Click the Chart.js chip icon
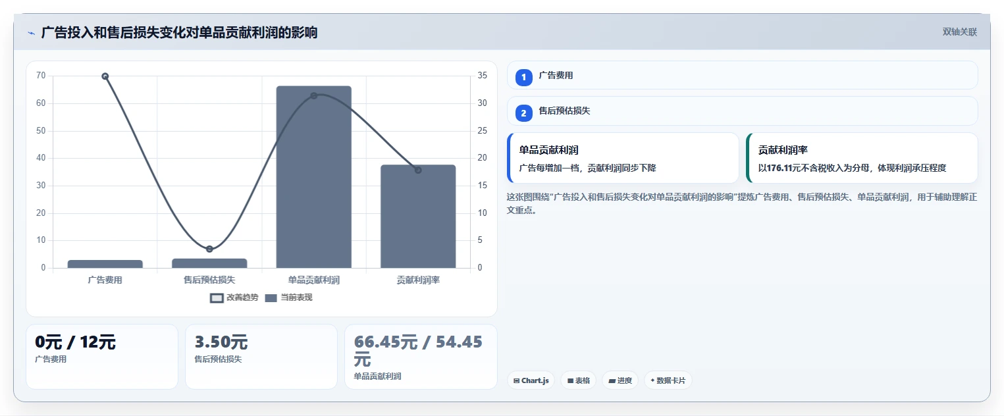 [x=516, y=381]
